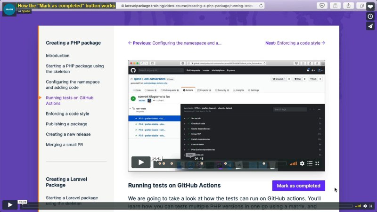Open Enforcing a code style sidebar lesson

click(x=67, y=114)
